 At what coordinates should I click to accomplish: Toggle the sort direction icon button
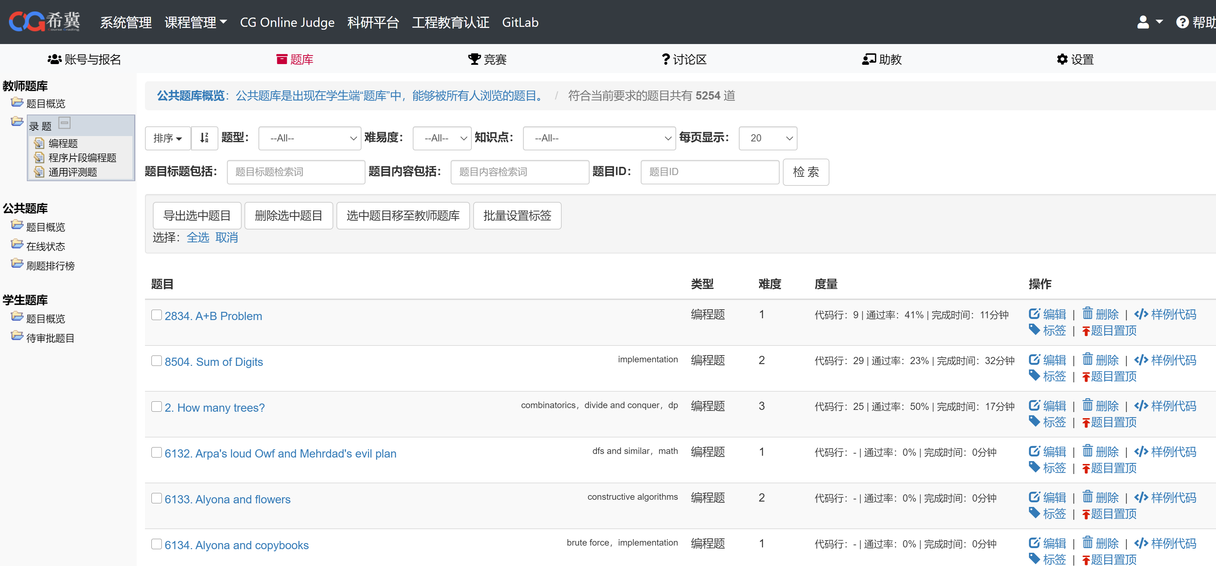pyautogui.click(x=204, y=138)
